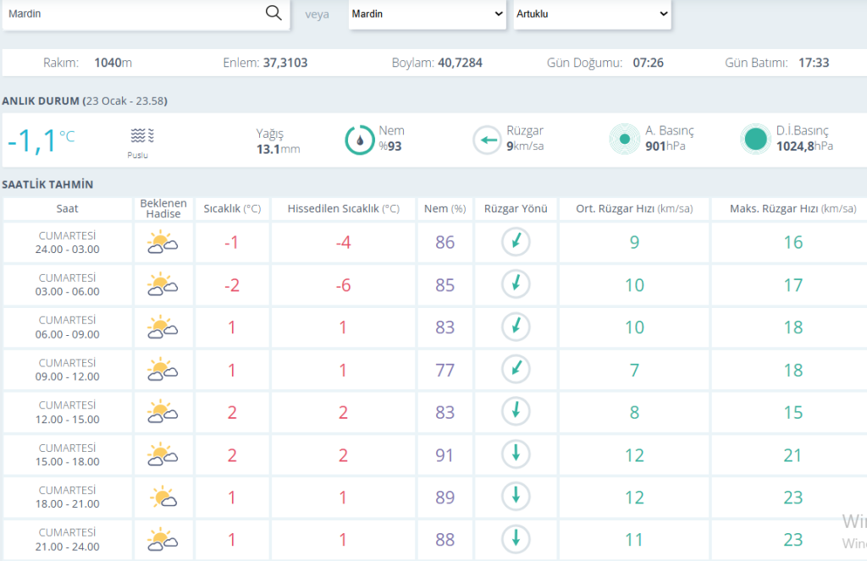Image resolution: width=867 pixels, height=561 pixels.
Task: Click the D.İ.Basınç solid circle icon
Action: (x=754, y=140)
